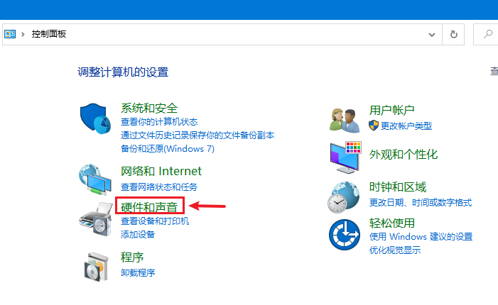Open the 卸载程序 link
Viewport: 498px width, 305px height.
tap(138, 272)
